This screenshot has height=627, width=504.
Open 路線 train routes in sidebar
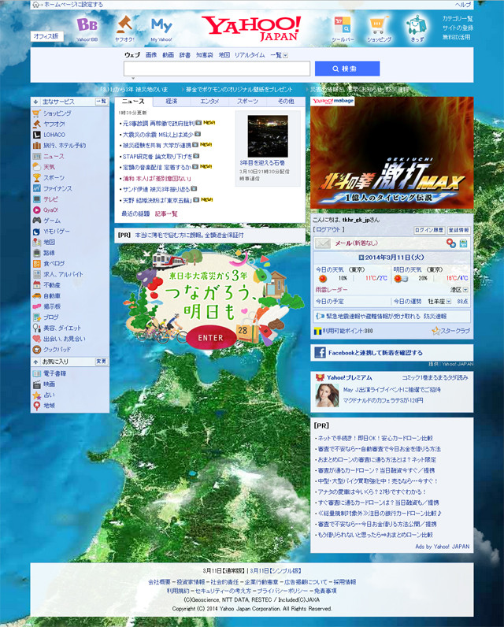49,253
